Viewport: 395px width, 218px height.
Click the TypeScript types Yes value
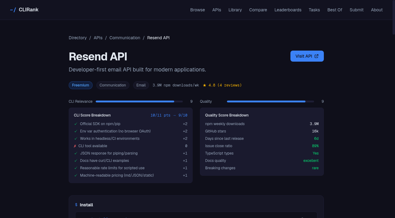[x=316, y=153]
